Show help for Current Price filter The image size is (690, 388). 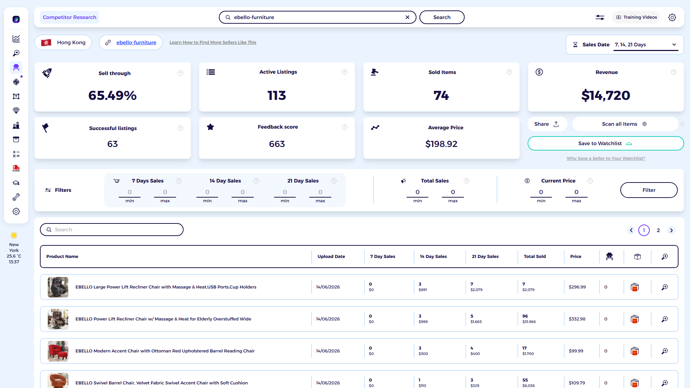coord(590,181)
